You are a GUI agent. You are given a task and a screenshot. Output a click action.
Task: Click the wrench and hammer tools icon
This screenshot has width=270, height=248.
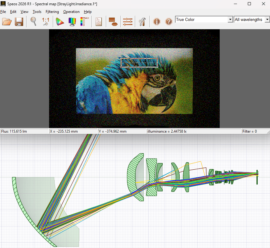tap(142, 22)
